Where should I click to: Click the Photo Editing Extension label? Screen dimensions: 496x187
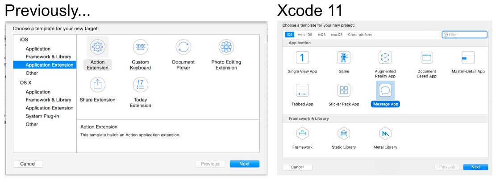226,65
